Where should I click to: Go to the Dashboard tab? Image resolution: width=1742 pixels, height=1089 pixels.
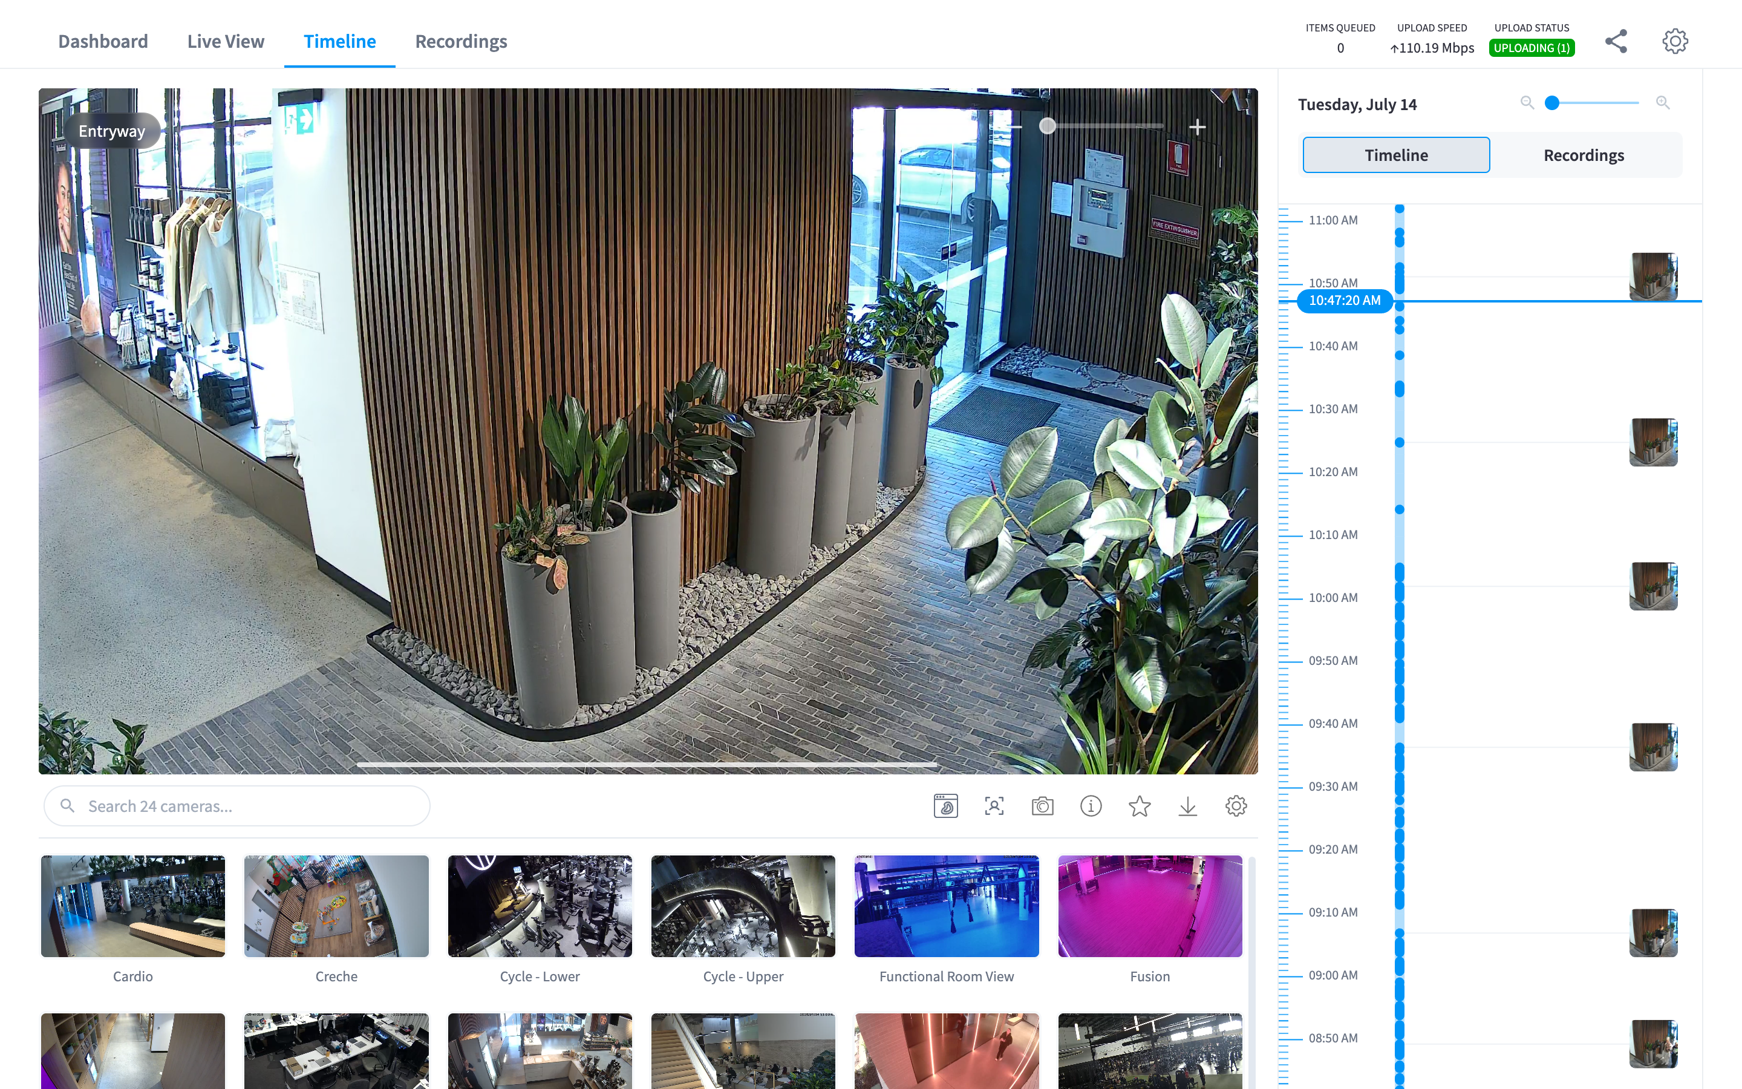103,41
